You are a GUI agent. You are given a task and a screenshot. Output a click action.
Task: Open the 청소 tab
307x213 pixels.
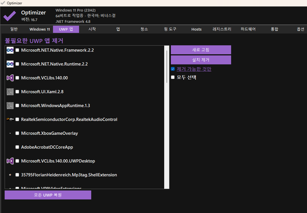coord(144,29)
